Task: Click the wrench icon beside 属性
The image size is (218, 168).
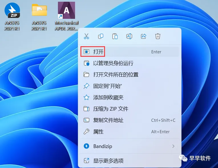Action: 86,131
